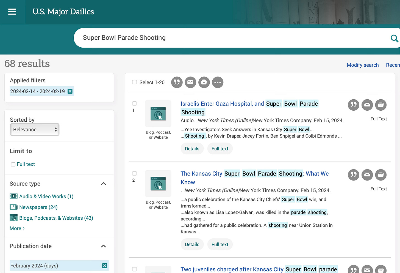Click the Audio & Video Works film icon
Viewport: 400px width, 273px height.
[13, 196]
